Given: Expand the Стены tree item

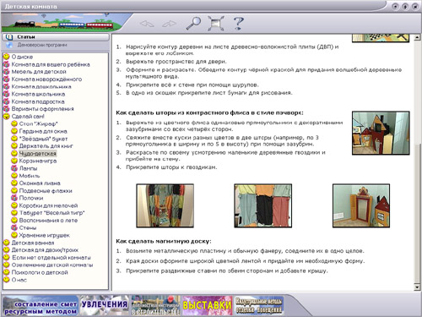Looking at the screenshot, I should coord(14,227).
